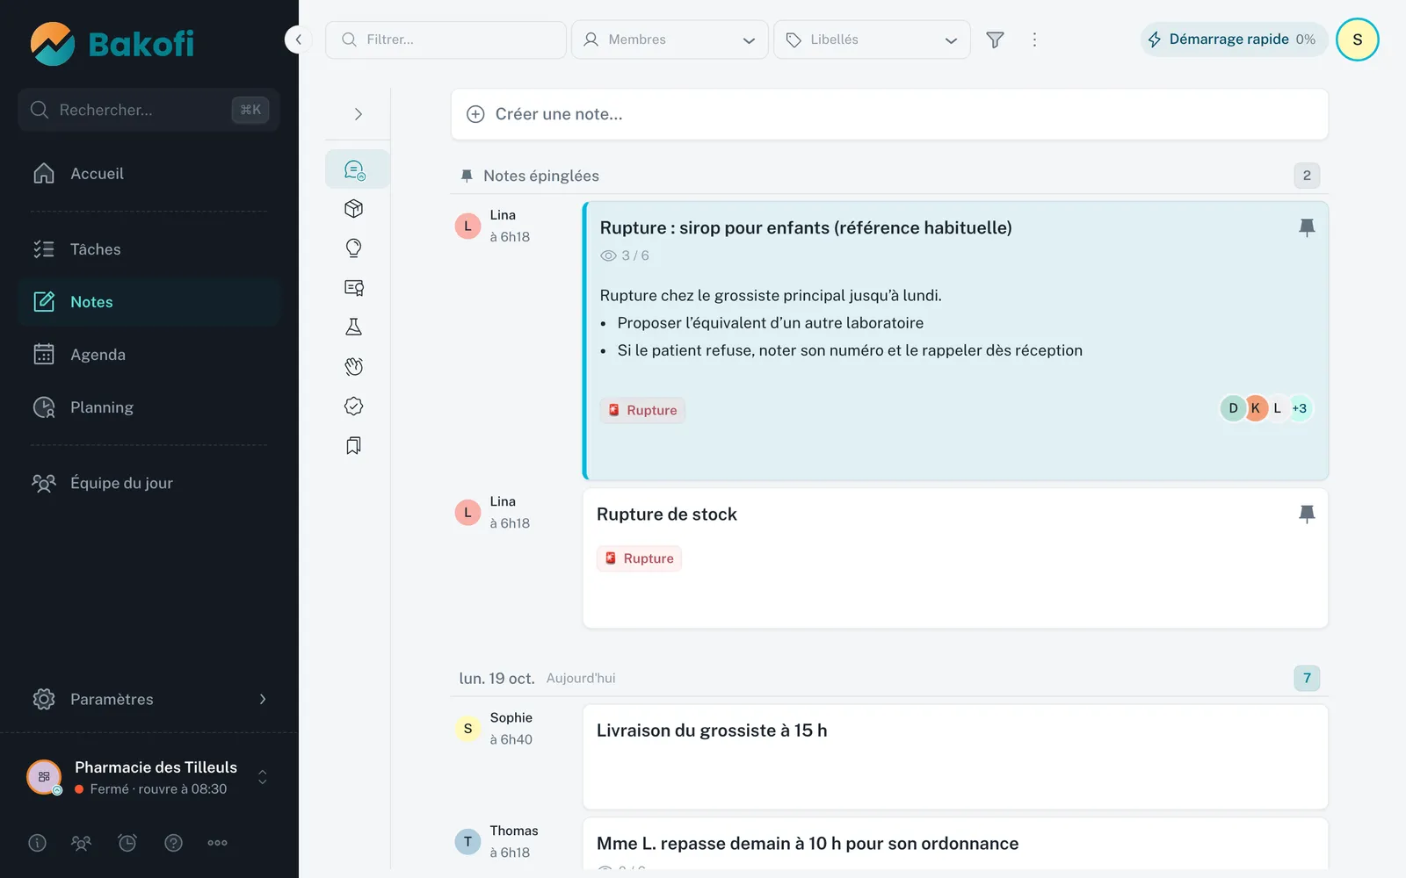Viewport: 1406px width, 878px height.
Task: Unpin the sirop pour enfants note
Action: tap(1307, 227)
